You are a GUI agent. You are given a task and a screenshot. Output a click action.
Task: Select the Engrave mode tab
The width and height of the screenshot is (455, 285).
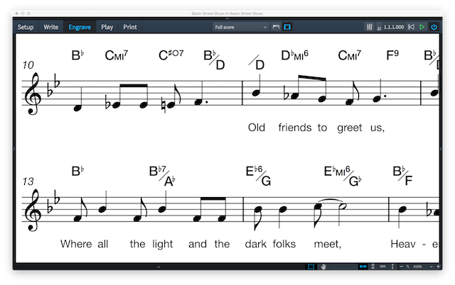[80, 27]
